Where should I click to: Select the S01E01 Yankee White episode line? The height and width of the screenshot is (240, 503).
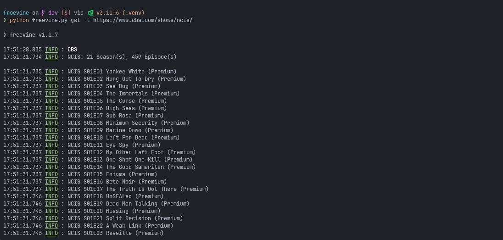click(x=122, y=72)
